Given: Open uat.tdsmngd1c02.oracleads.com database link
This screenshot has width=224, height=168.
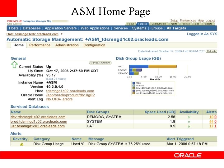Looking at the screenshot, I should click(x=38, y=126).
